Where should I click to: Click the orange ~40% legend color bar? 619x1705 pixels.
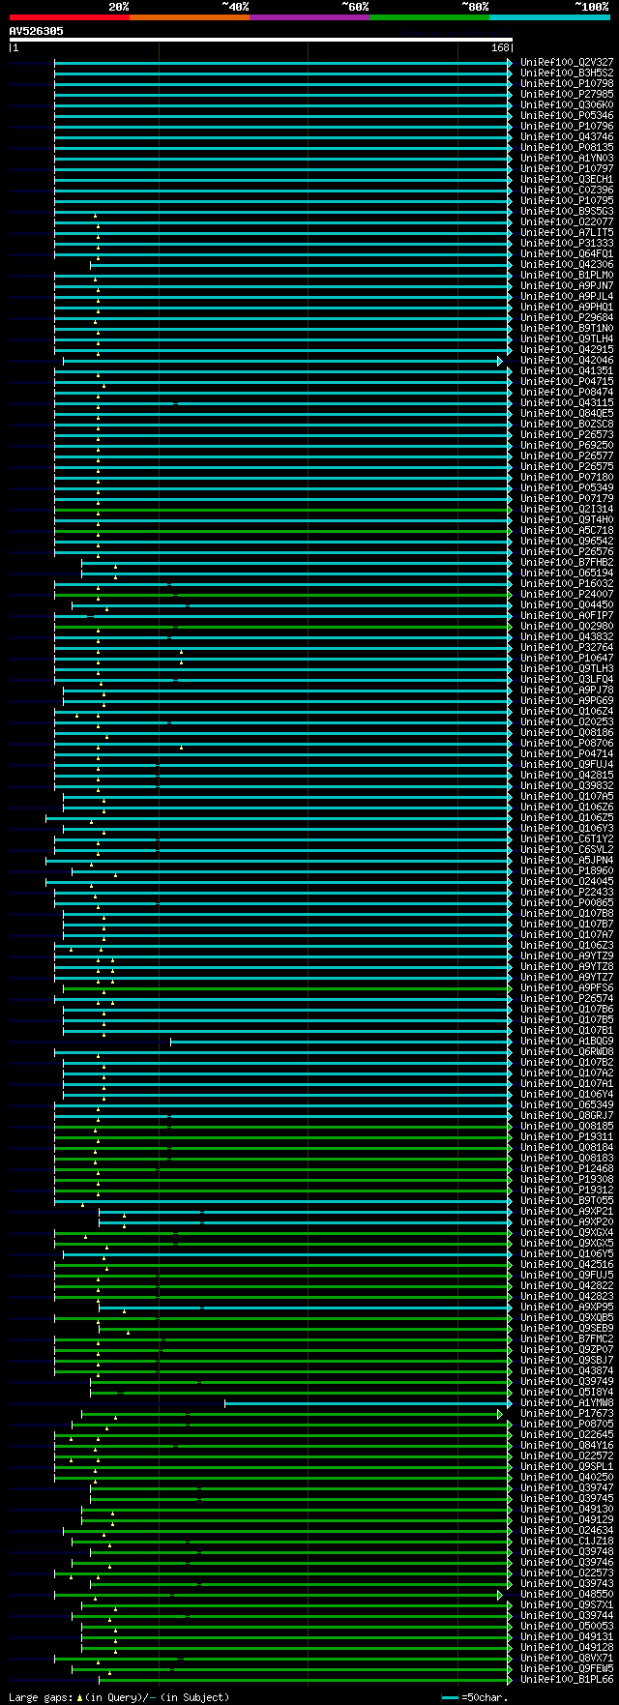tap(190, 17)
